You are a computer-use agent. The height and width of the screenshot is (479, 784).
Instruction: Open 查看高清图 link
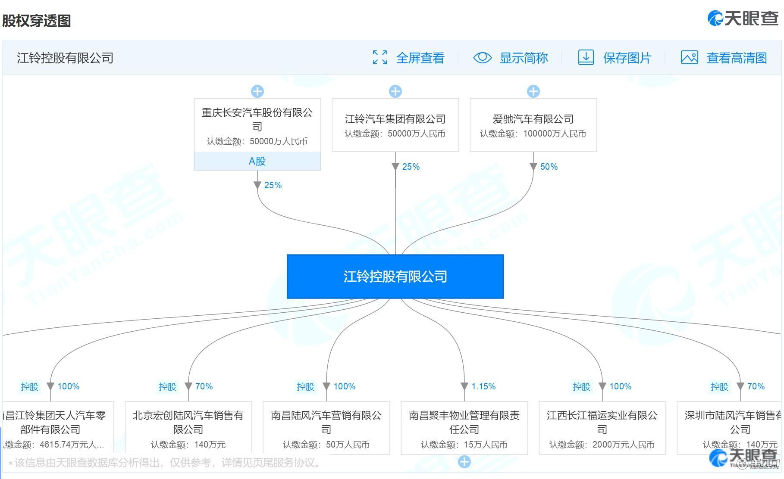737,58
